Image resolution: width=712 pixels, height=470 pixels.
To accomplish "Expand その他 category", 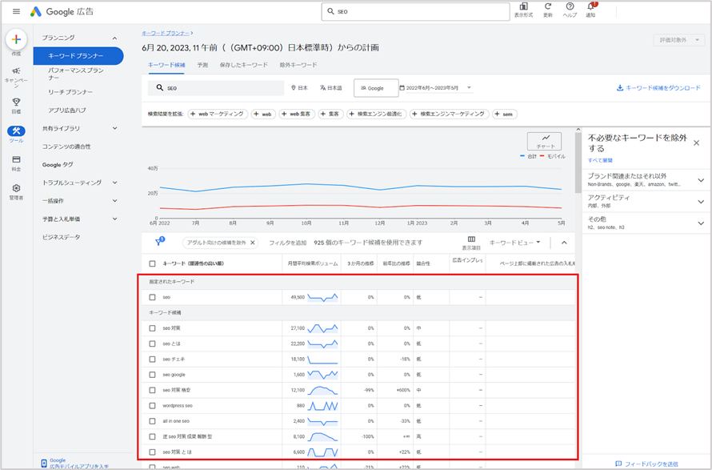I will coord(701,223).
